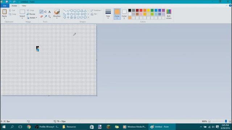This screenshot has height=130, width=232.
Task: Select the Text tool
Action: [49, 12]
